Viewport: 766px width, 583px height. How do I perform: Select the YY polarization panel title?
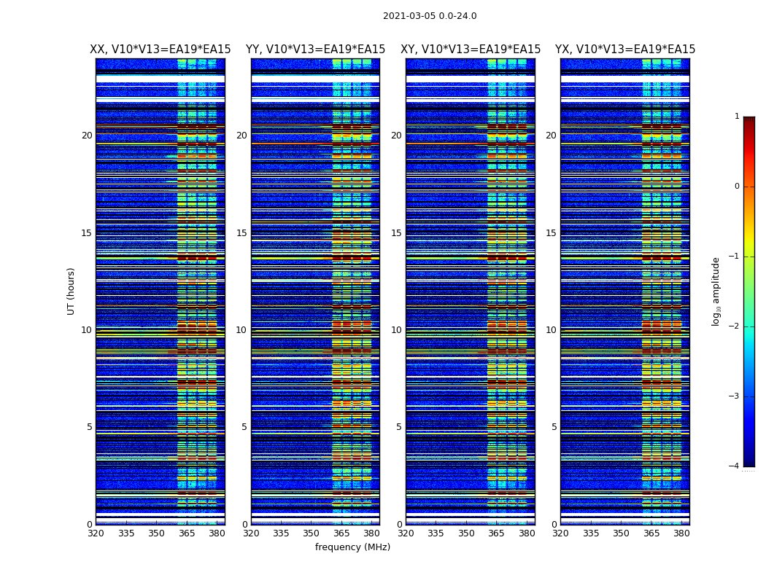coord(315,50)
